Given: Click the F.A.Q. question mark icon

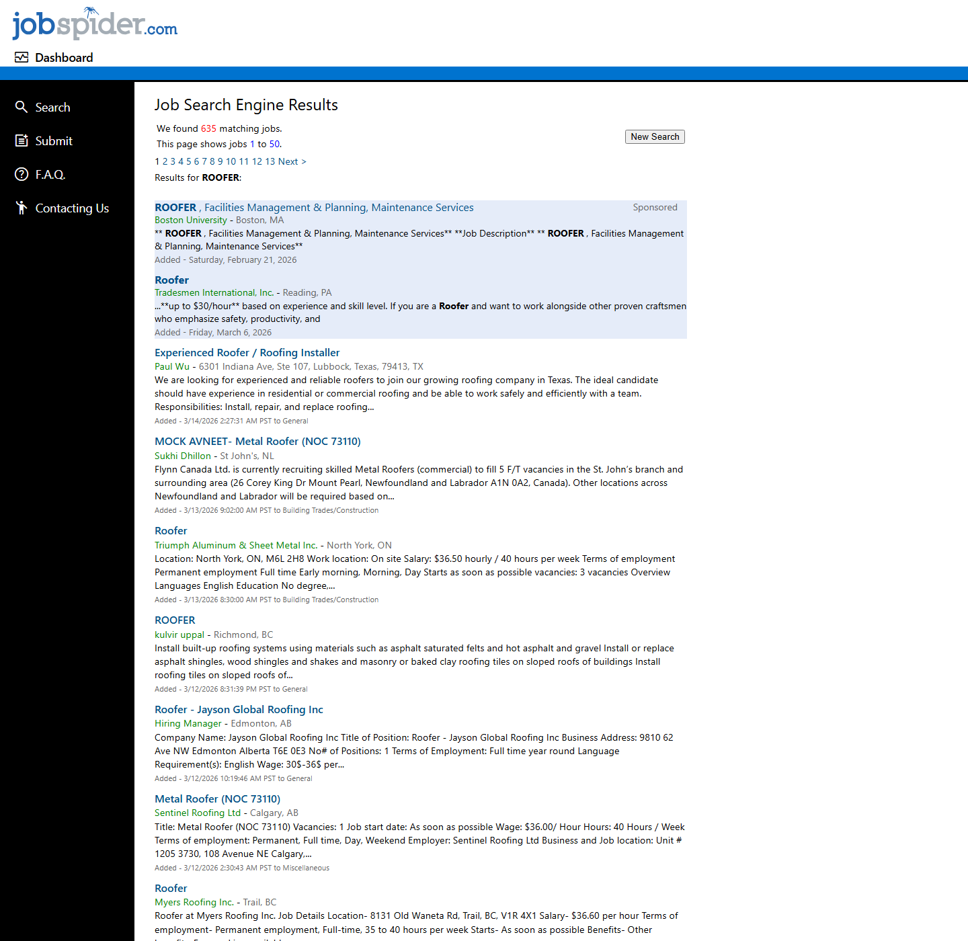Looking at the screenshot, I should [22, 174].
